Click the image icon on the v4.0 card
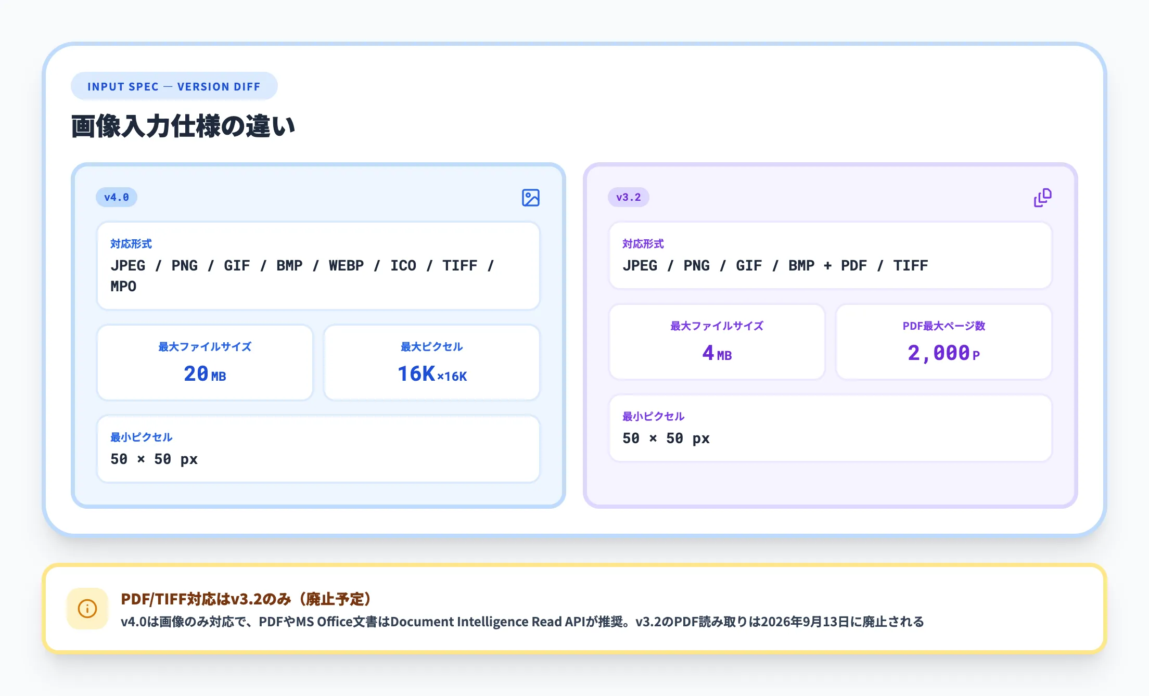1149x696 pixels. [530, 198]
